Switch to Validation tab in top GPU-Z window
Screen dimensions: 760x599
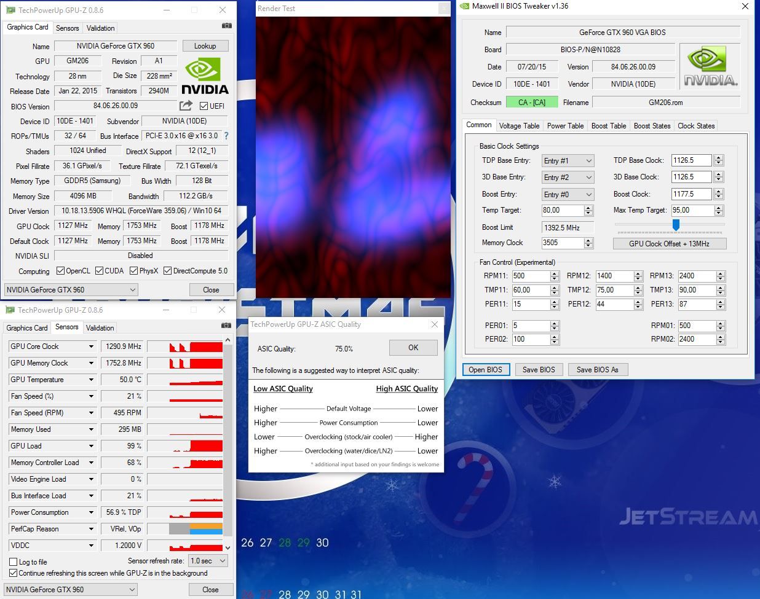pos(100,28)
